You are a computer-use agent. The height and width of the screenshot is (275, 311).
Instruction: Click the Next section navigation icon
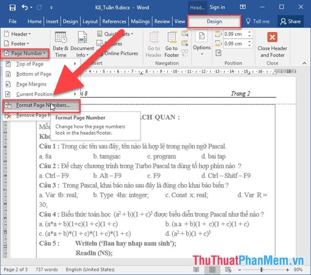pos(185,43)
